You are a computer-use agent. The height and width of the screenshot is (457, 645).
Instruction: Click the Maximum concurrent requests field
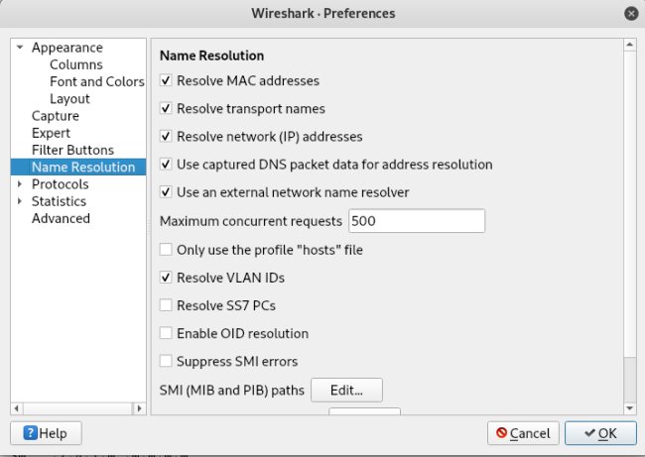[x=415, y=221]
